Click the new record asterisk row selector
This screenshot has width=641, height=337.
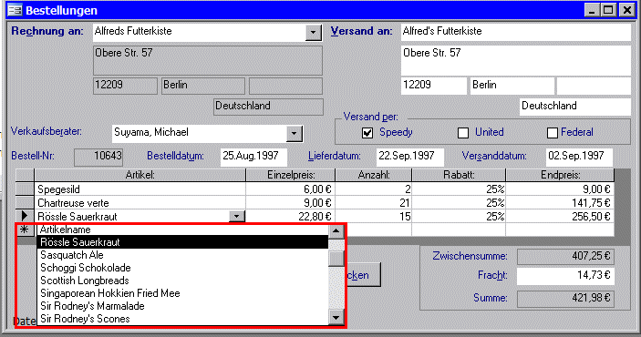(x=25, y=230)
